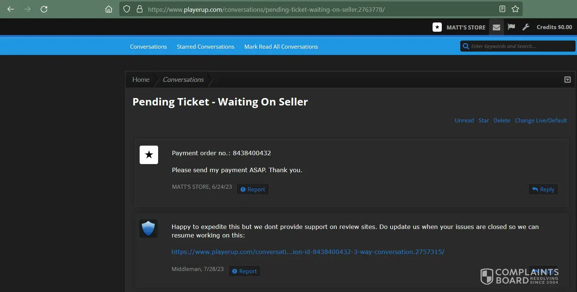This screenshot has width=577, height=292.
Task: Click Change Live/Default link
Action: coord(541,121)
